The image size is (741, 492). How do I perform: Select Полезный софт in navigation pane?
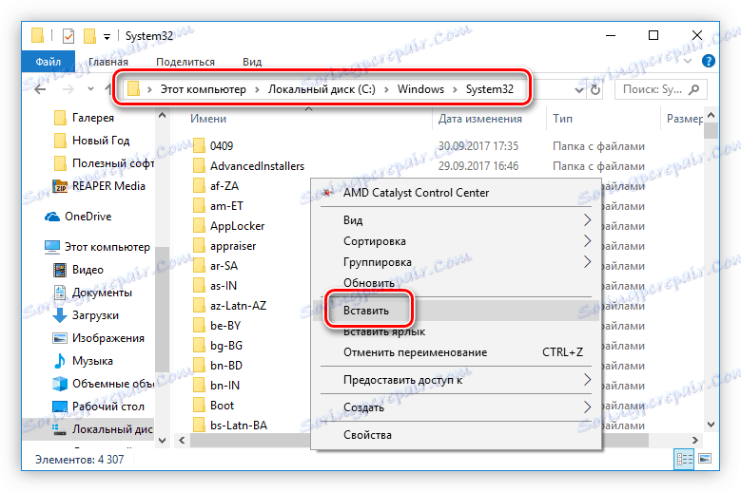click(112, 163)
